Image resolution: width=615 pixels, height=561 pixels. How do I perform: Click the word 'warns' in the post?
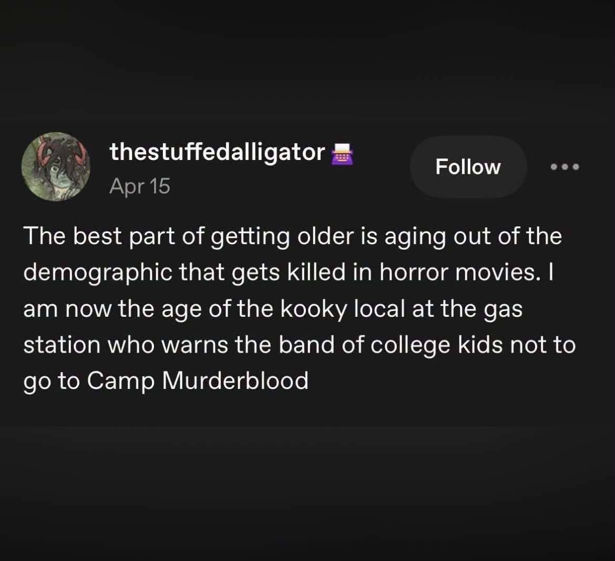pyautogui.click(x=194, y=345)
